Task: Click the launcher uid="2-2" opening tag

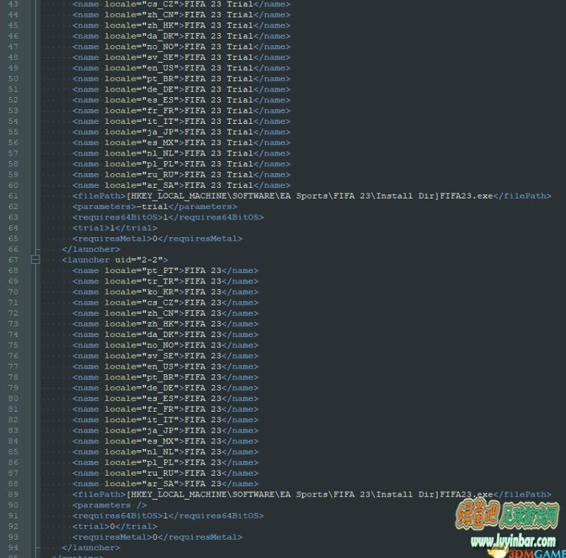Action: [x=115, y=260]
